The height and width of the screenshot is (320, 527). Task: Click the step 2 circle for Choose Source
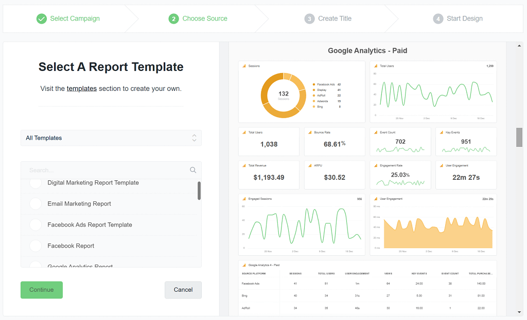[x=174, y=19]
